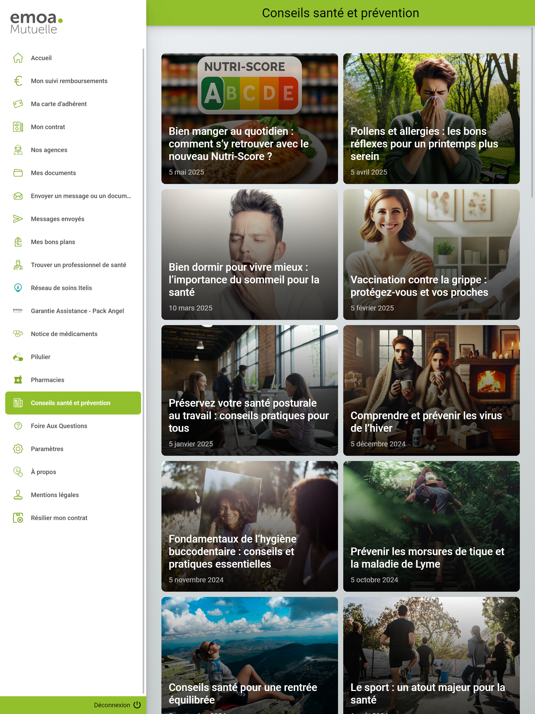The image size is (535, 714).
Task: Click the Itelis network location icon
Action: pyautogui.click(x=18, y=288)
